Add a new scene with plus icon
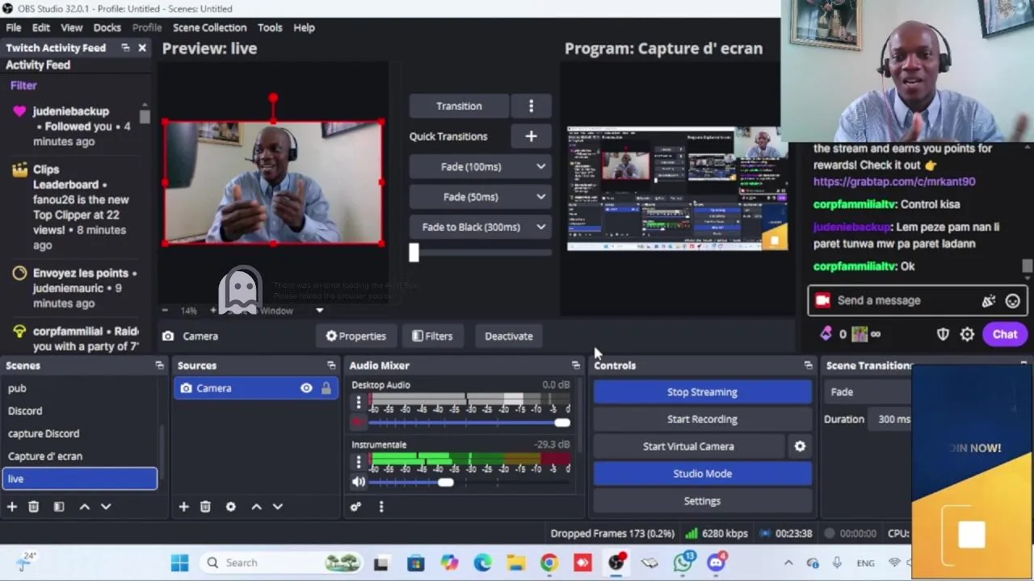This screenshot has height=581, width=1034. pyautogui.click(x=12, y=507)
